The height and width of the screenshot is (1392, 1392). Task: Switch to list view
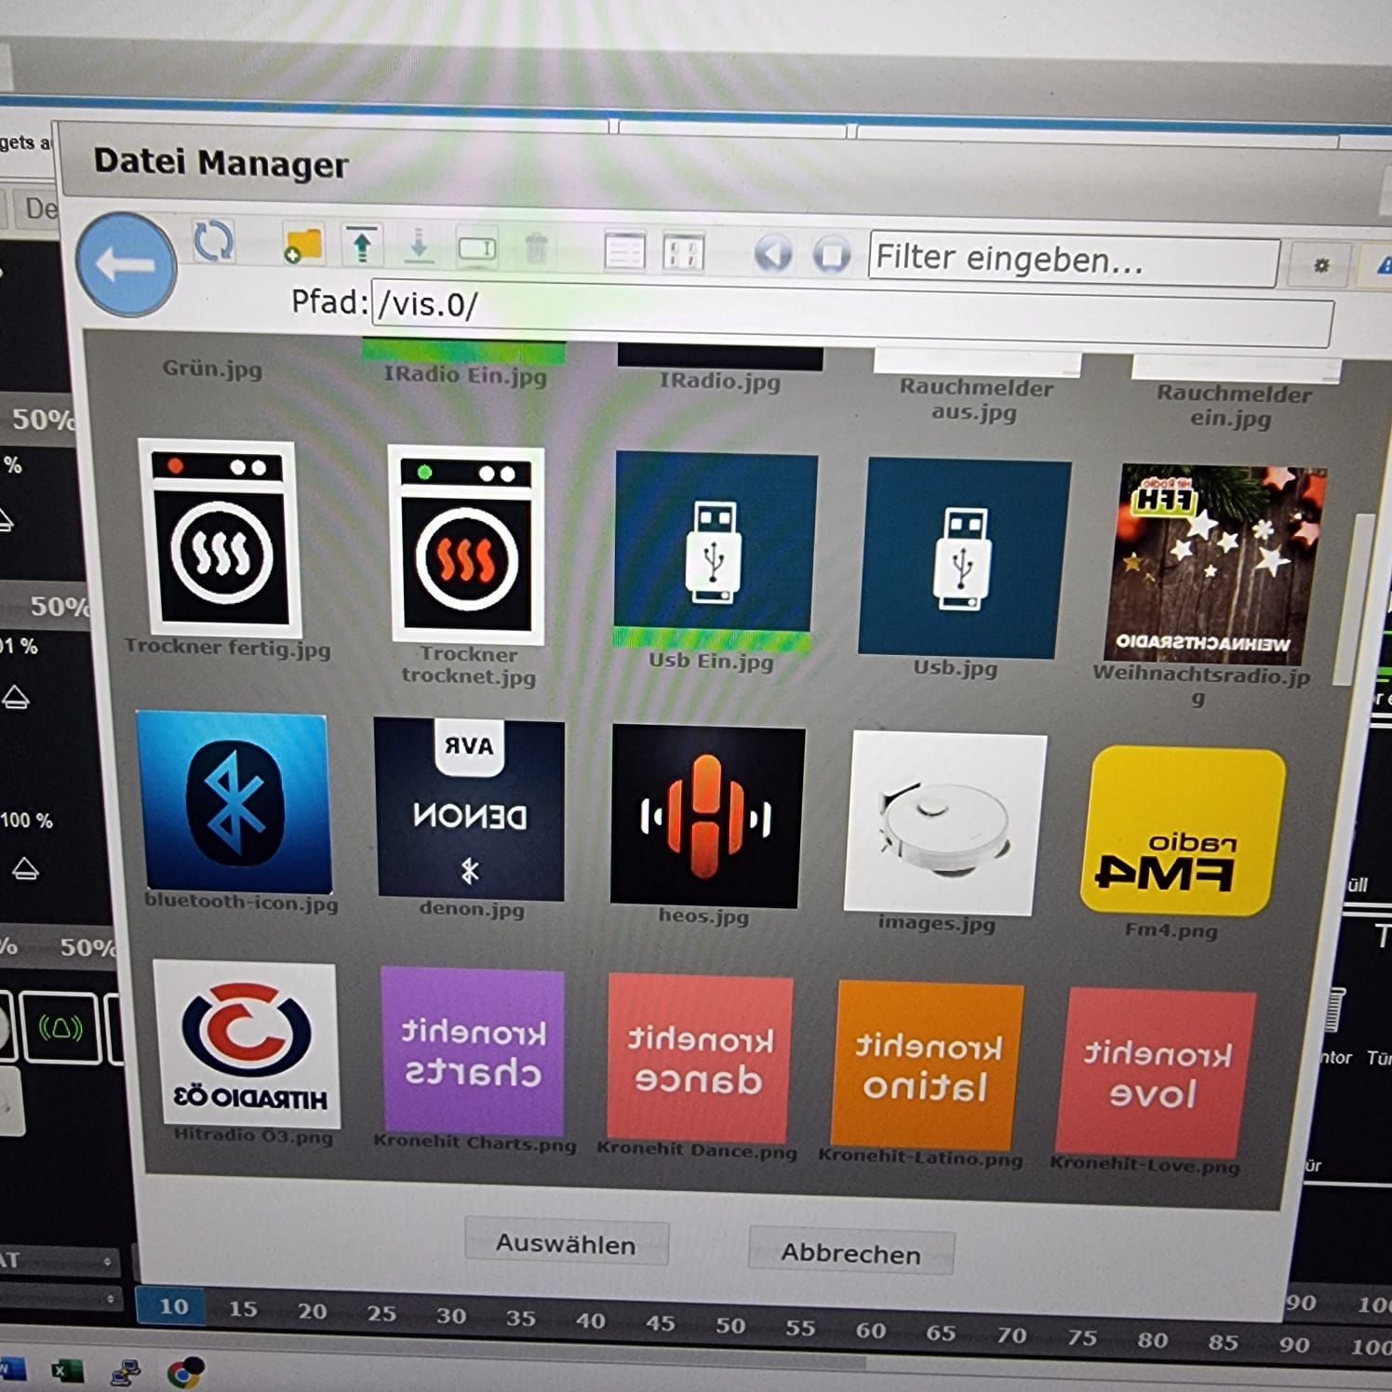623,250
